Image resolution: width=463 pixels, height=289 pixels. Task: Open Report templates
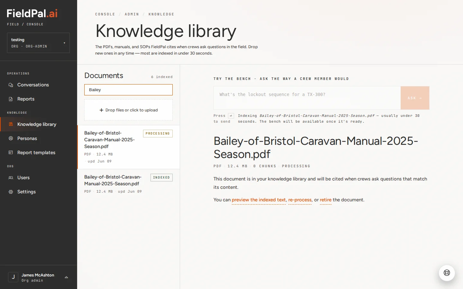(39, 153)
